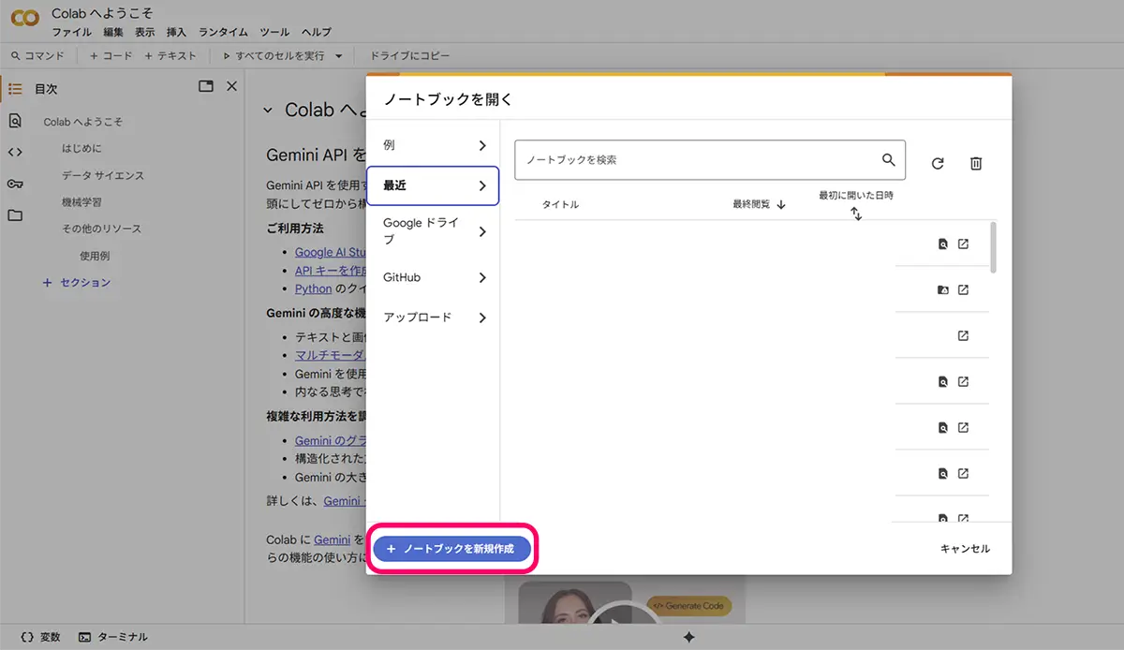Click the タイトル column header

tap(560, 205)
